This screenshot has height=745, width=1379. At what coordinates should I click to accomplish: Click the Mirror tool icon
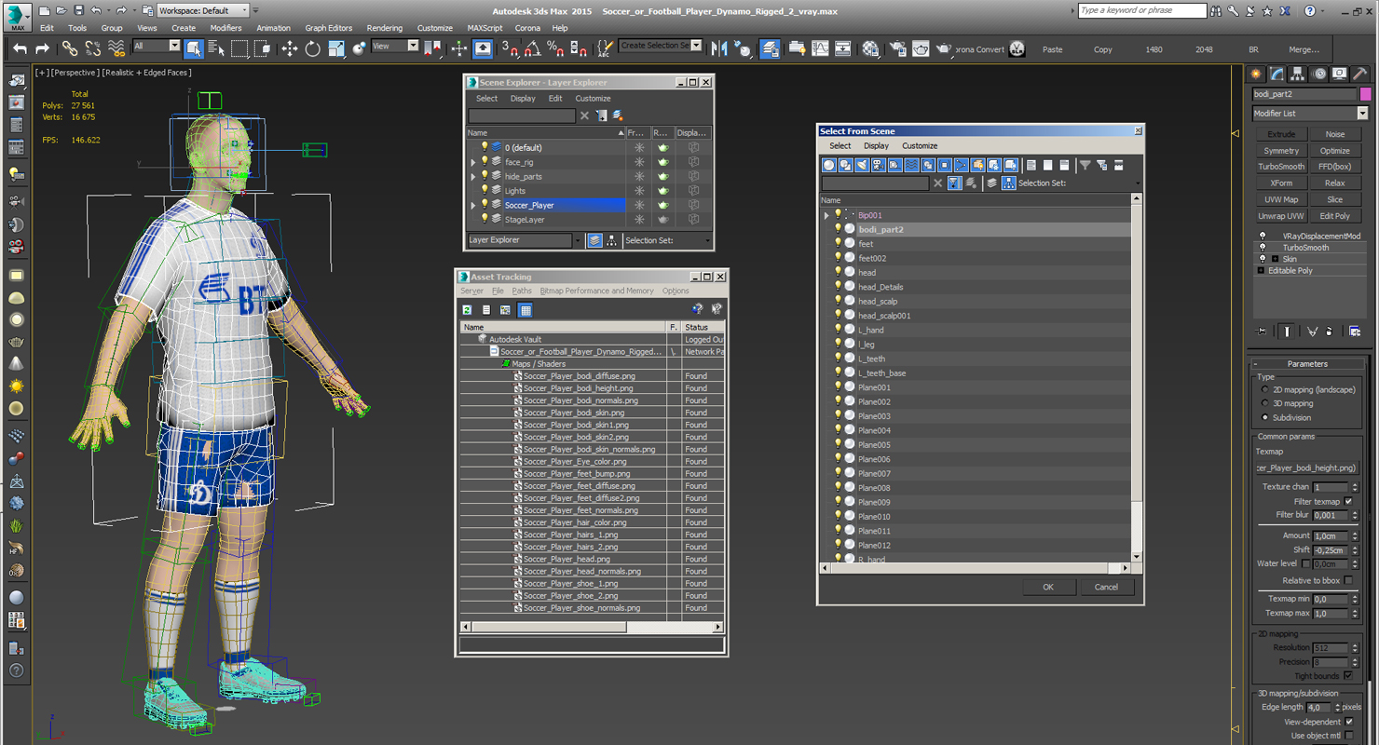click(x=719, y=48)
